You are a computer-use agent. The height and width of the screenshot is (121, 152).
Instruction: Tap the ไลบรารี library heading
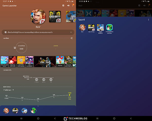tap(82, 20)
